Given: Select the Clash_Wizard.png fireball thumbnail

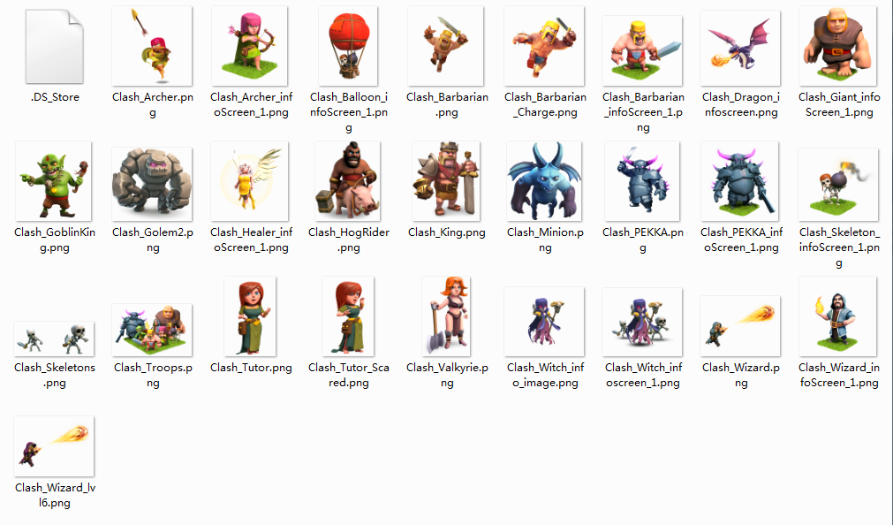Looking at the screenshot, I should pos(740,326).
